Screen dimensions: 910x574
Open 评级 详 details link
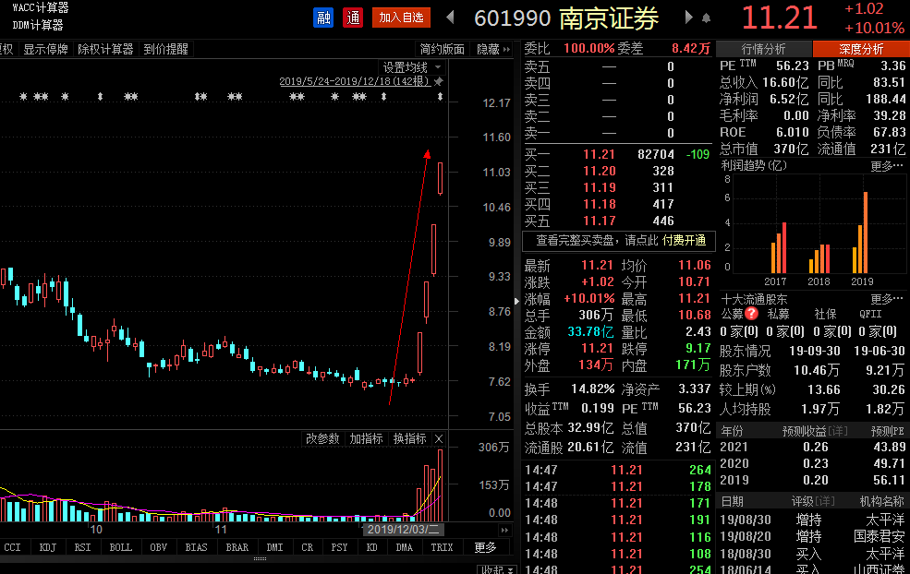coord(824,501)
